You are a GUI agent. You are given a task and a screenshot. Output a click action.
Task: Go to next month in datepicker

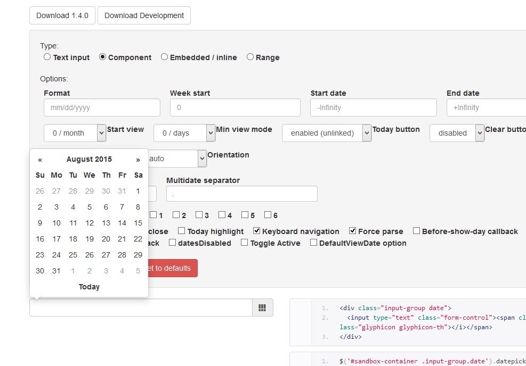tap(138, 159)
